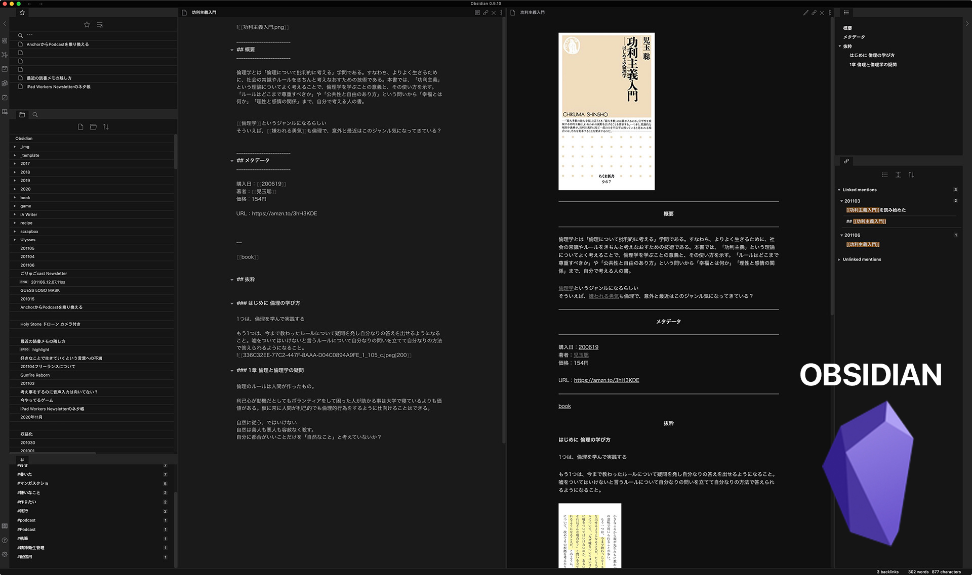
Task: Open settings gear in left ribbon
Action: 5,554
